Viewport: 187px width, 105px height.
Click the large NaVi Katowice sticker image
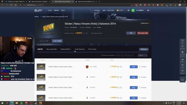coord(49,29)
